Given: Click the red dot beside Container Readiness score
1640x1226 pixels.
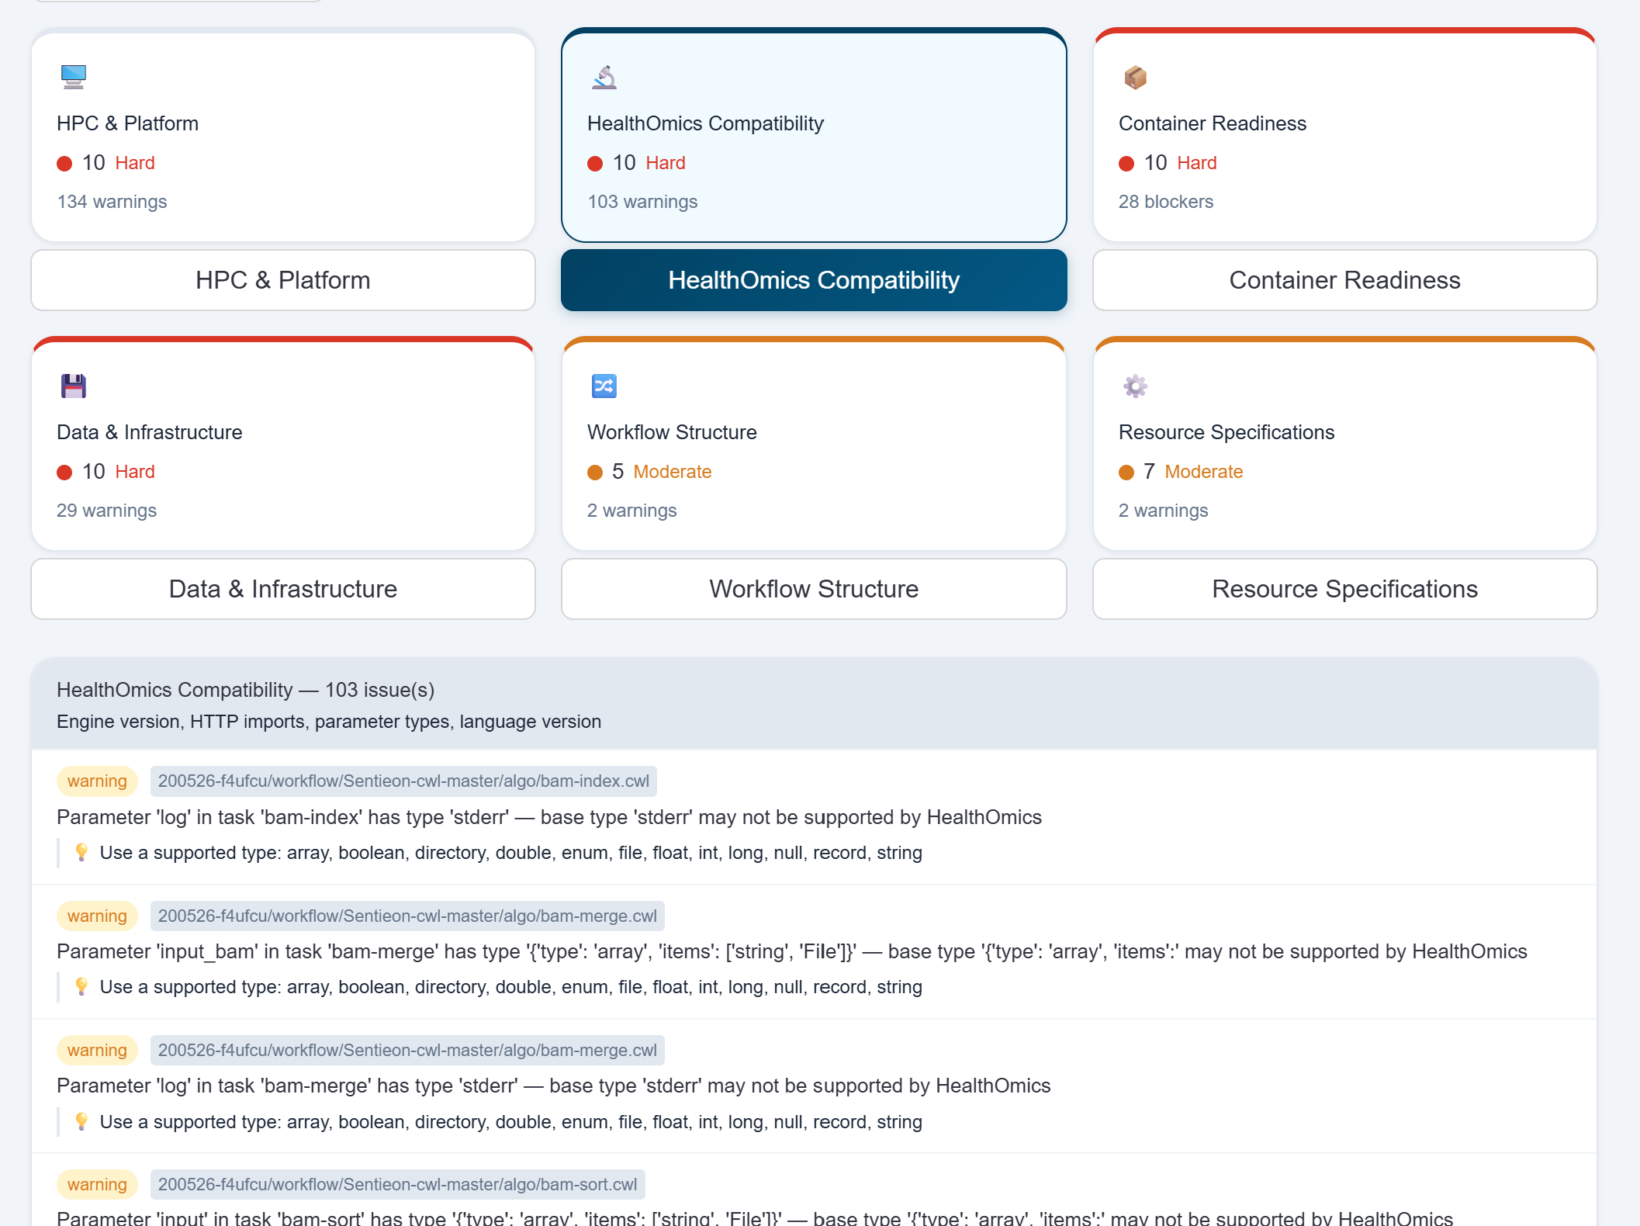Looking at the screenshot, I should [1126, 163].
